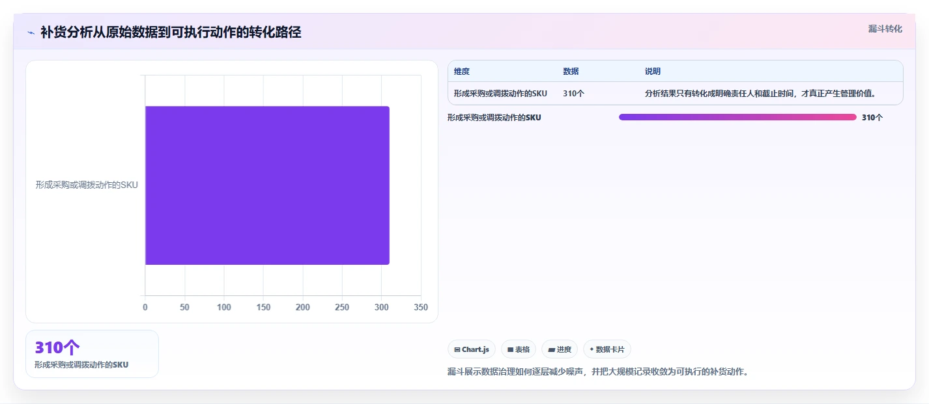Click the x-axis tick label 350
Viewport: 929px width, 404px height.
point(421,307)
